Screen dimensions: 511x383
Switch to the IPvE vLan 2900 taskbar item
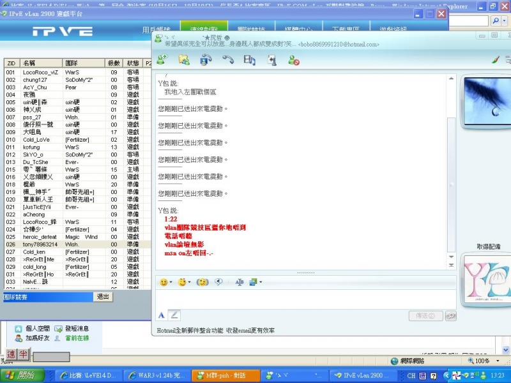coord(363,375)
